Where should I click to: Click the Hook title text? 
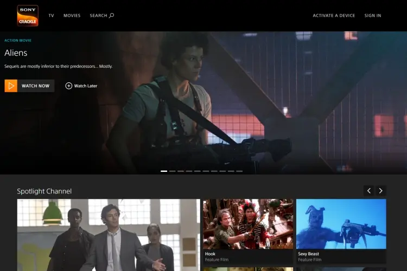click(x=210, y=254)
